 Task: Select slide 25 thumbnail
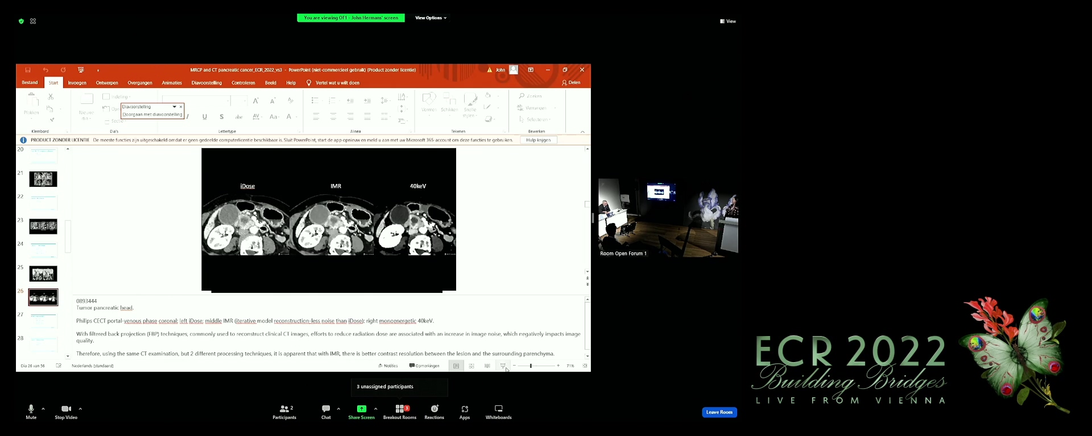click(x=43, y=274)
